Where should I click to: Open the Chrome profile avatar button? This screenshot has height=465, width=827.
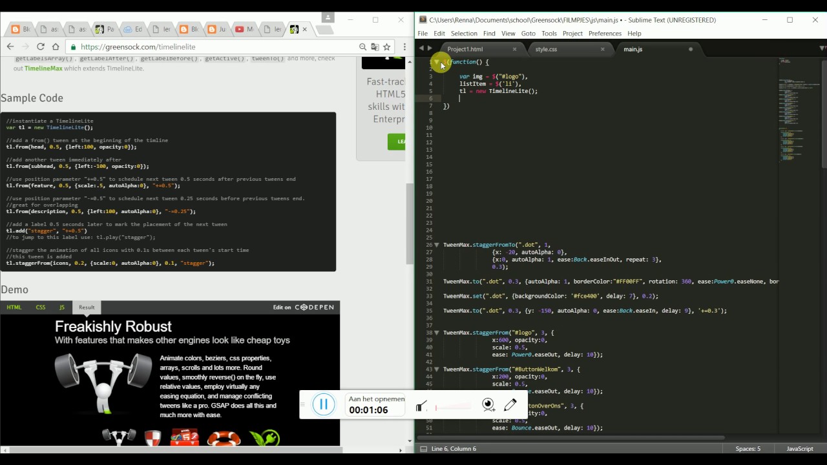pos(328,17)
